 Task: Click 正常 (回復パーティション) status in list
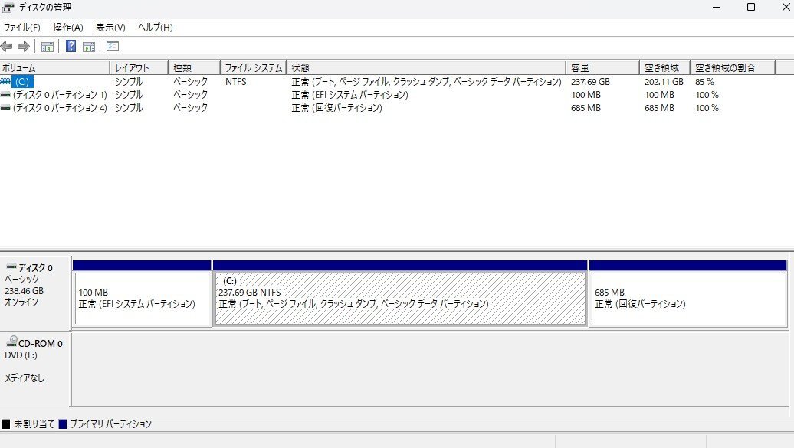pos(336,108)
